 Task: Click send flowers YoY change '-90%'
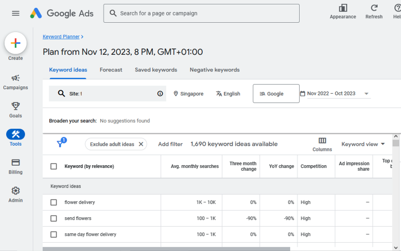tap(289, 218)
